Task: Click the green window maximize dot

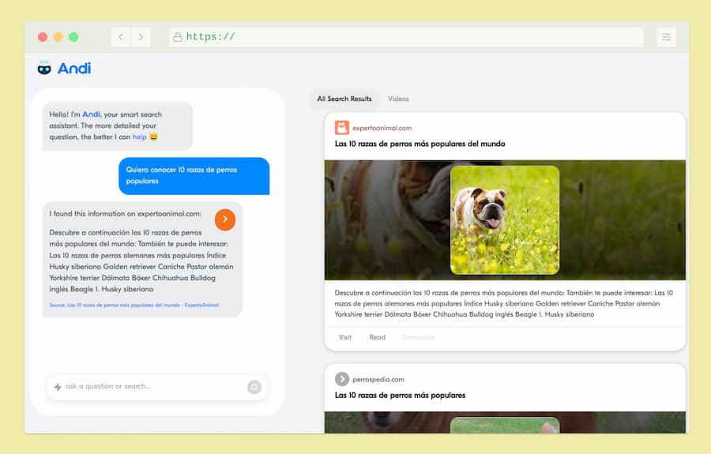Action: click(73, 37)
